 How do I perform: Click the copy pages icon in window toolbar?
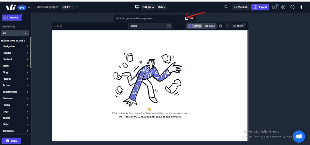(221, 26)
